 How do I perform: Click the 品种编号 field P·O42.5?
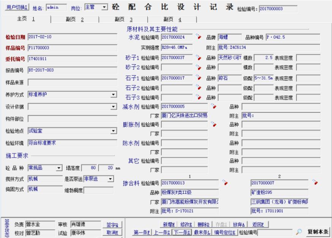point(293,37)
